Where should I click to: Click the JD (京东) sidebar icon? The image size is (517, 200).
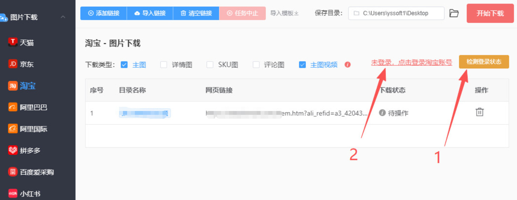[x=13, y=64]
